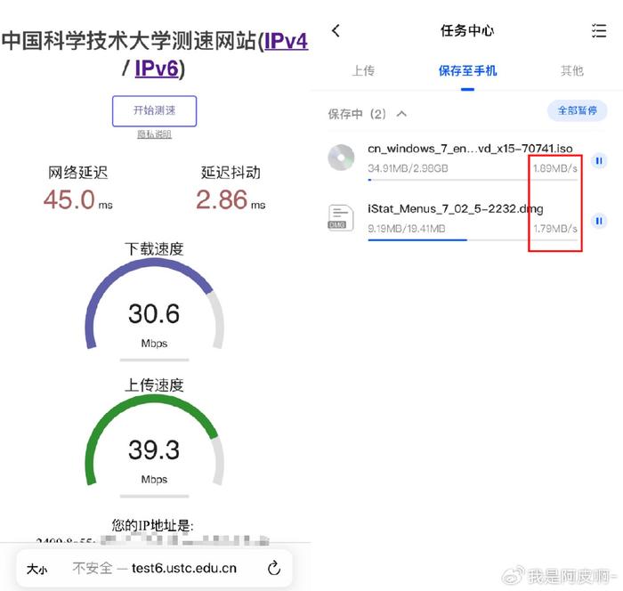
Task: Collapse the 保存中 (2) section
Action: pos(401,115)
